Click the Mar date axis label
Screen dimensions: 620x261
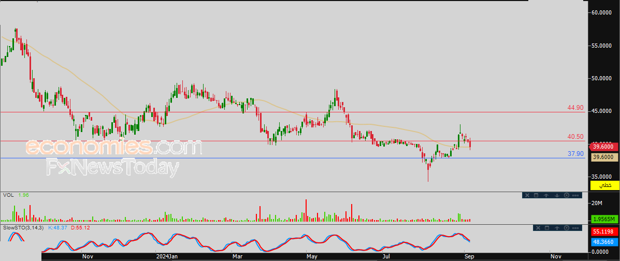pyautogui.click(x=237, y=257)
